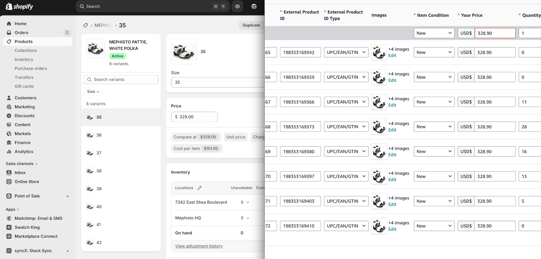Open View adjustment history link
The height and width of the screenshot is (259, 541).
coord(199,246)
